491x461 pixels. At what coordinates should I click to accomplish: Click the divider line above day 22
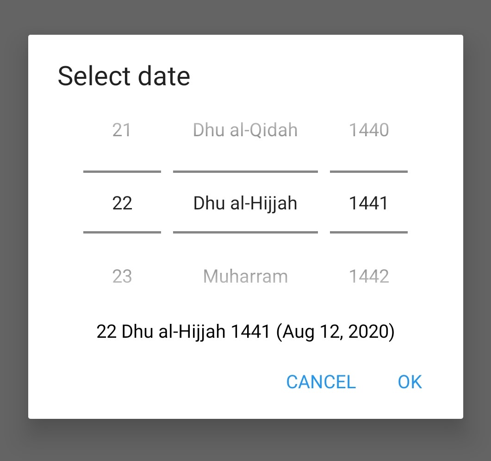[122, 172]
